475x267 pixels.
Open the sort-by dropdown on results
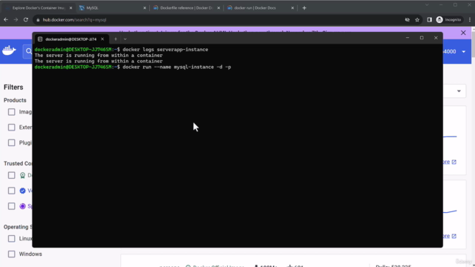point(459,91)
